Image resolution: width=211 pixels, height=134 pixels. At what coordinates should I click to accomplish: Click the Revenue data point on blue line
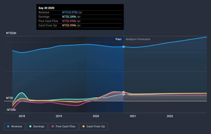tap(123, 47)
